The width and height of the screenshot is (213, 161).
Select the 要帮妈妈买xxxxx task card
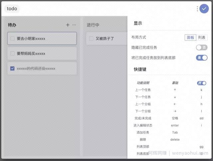click(42, 54)
